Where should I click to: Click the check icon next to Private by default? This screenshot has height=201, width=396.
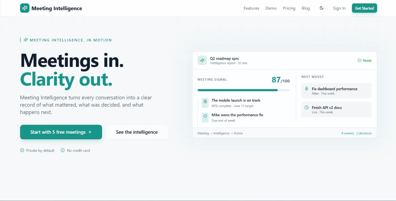pyautogui.click(x=22, y=150)
